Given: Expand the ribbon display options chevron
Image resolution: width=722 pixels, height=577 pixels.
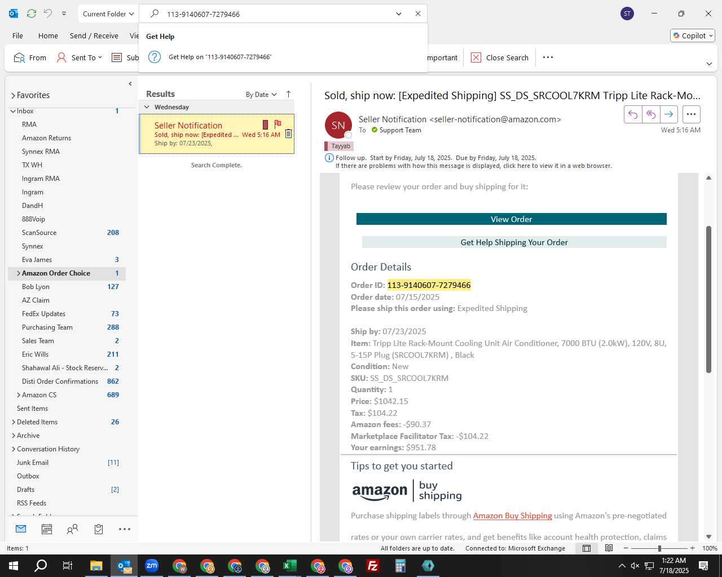Looking at the screenshot, I should pos(709,64).
